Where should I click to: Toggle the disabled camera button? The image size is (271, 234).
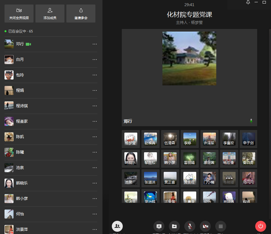[205, 226]
